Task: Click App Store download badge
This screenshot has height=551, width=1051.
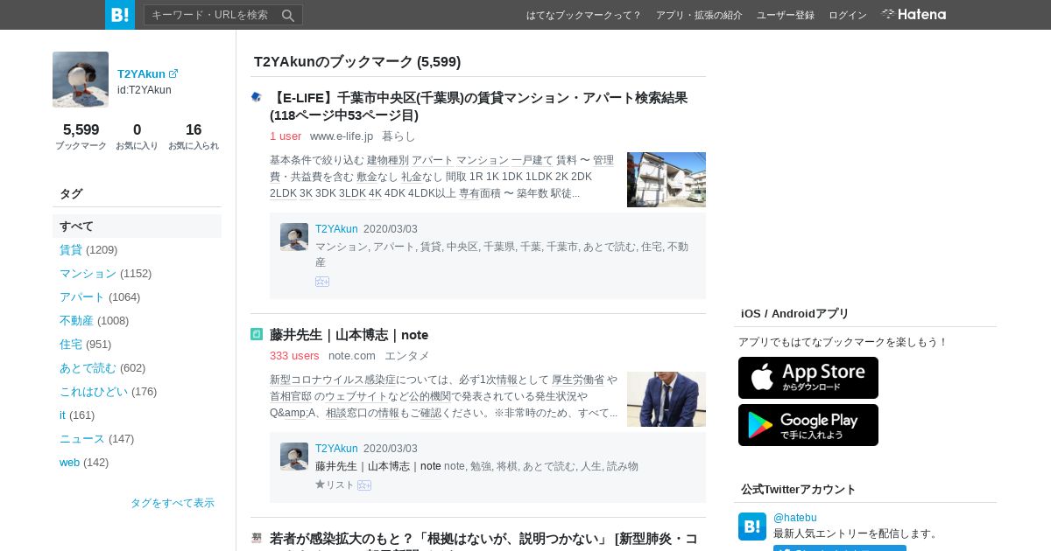Action: 808,378
